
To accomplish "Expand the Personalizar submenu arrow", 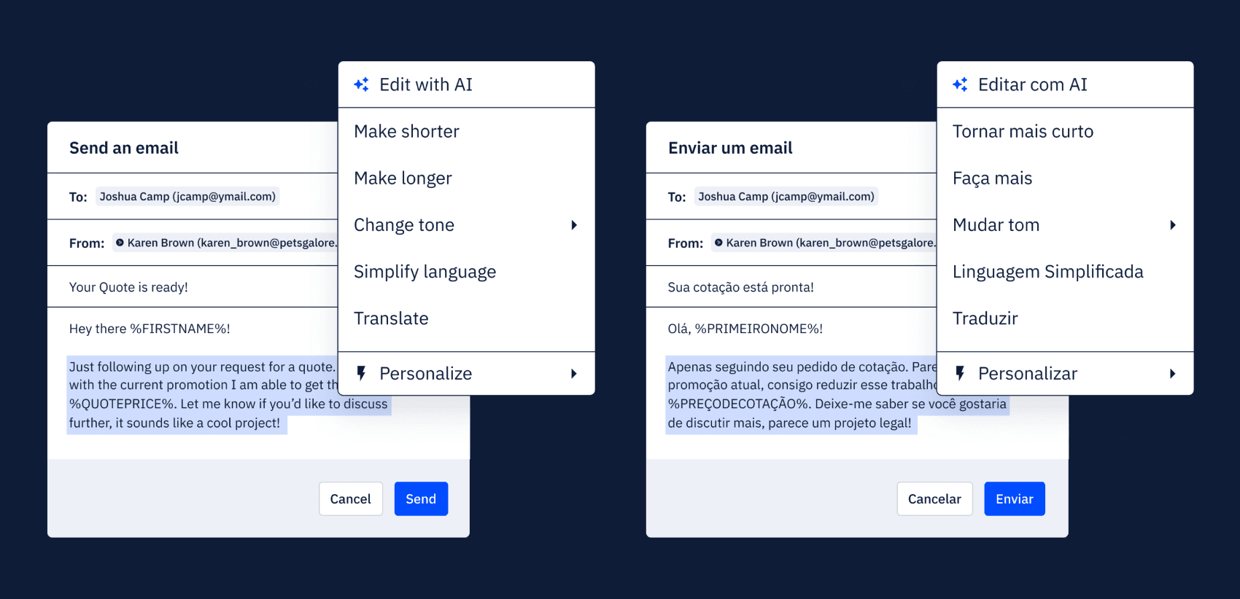I will (1173, 374).
